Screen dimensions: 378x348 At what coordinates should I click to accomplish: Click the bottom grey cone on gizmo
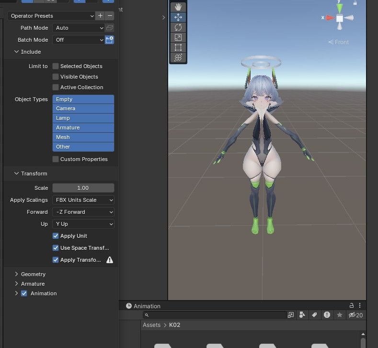point(339,26)
